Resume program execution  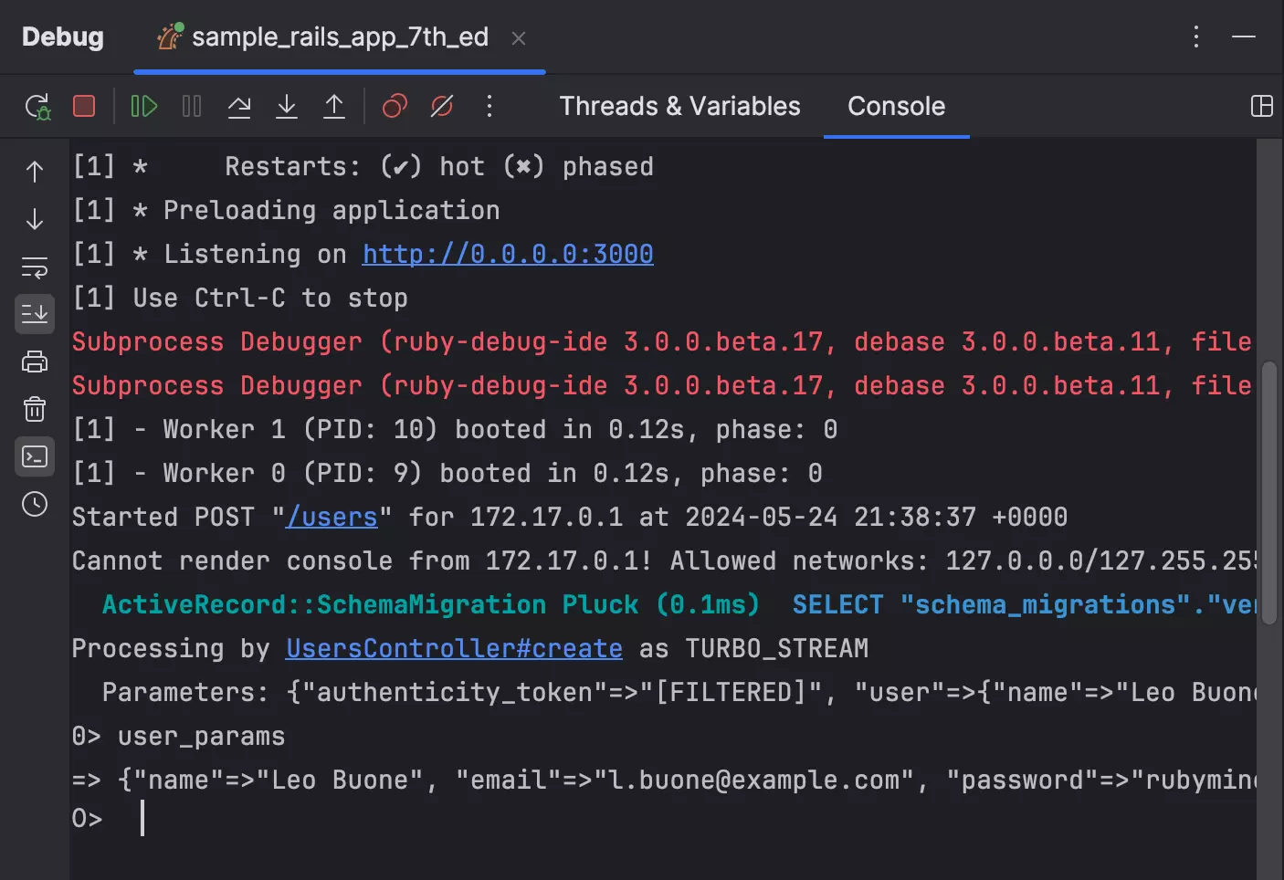[x=144, y=107]
